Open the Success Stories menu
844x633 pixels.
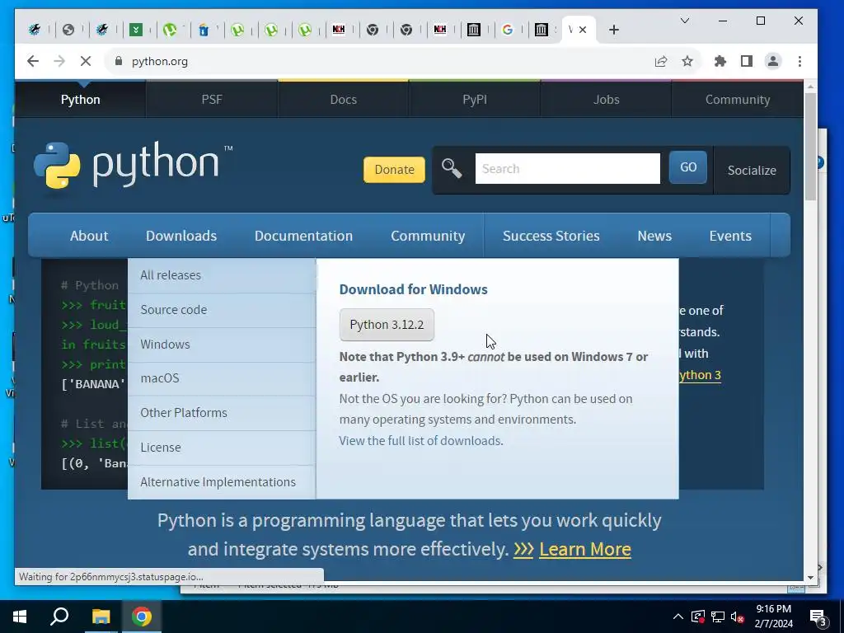pyautogui.click(x=551, y=236)
